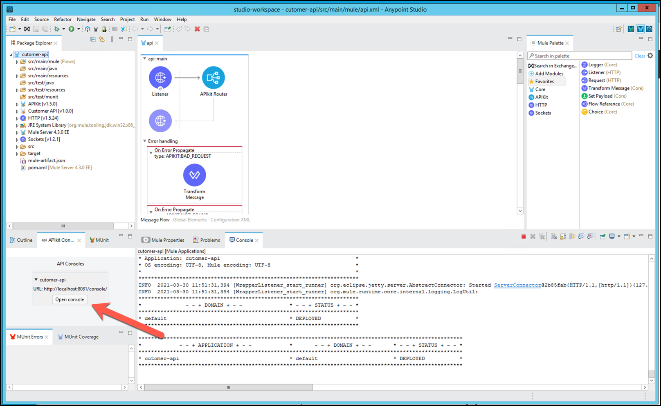The image size is (661, 406).
Task: Run the project with the green play icon
Action: click(72, 29)
